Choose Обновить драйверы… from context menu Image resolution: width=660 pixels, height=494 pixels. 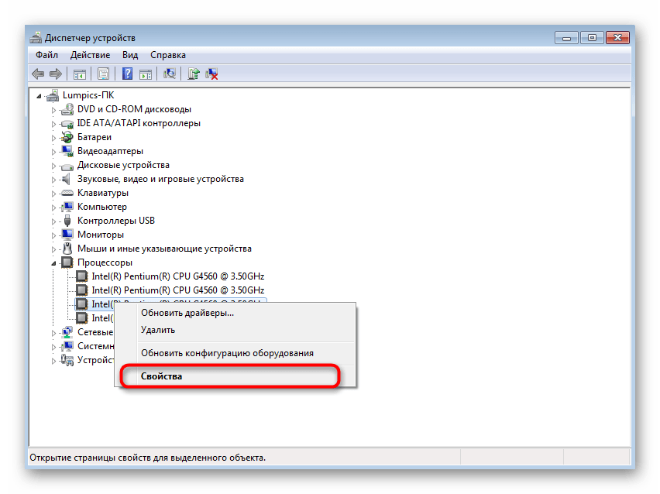coord(235,313)
